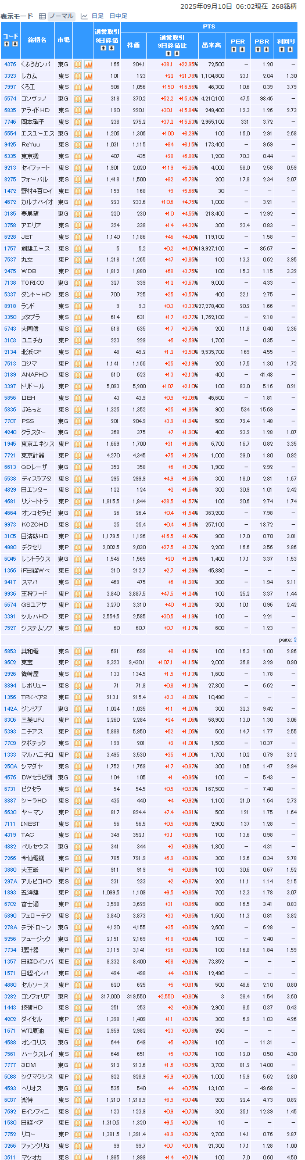Sort ascending by PBR column arrow
Image resolution: width=305 pixels, height=1160 pixels.
click(259, 49)
